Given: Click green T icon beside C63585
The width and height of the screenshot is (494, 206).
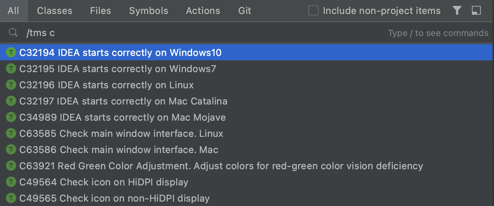Looking at the screenshot, I should tap(11, 134).
